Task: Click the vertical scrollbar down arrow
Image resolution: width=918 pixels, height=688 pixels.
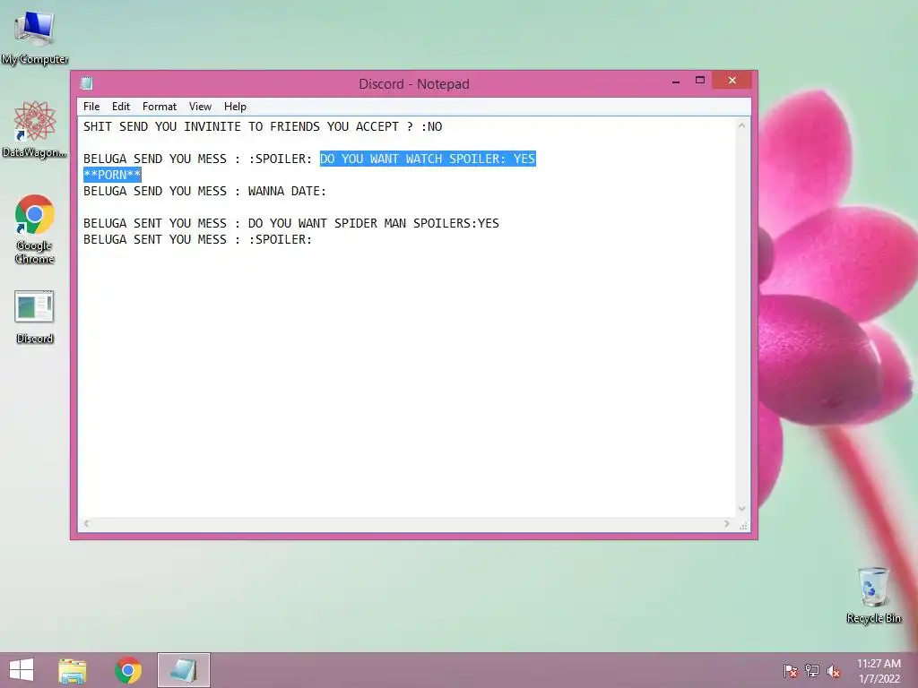Action: pos(741,509)
